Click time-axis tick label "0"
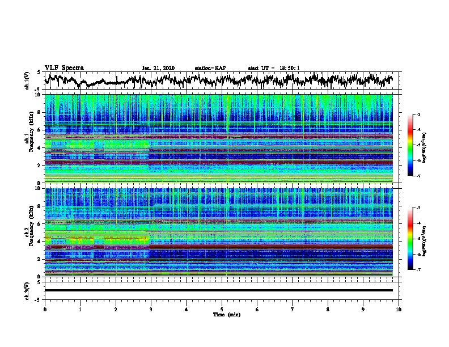 pyautogui.click(x=45, y=310)
